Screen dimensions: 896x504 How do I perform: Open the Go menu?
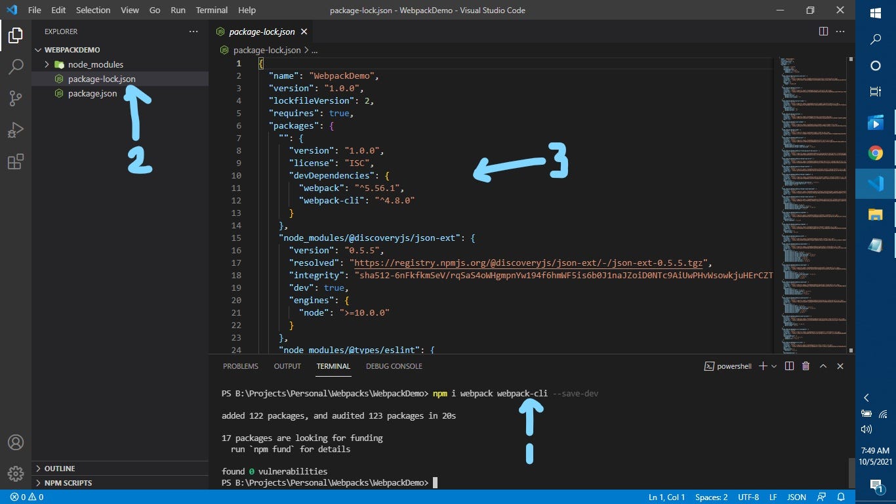[x=155, y=10]
